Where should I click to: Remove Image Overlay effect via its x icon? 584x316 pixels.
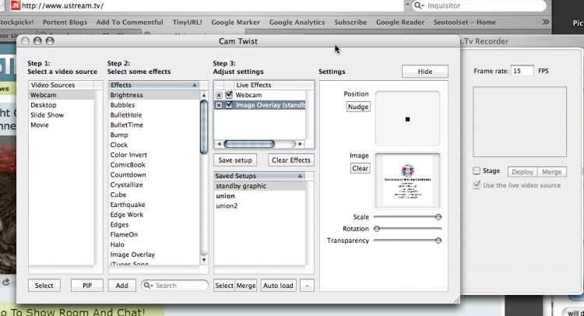[x=219, y=105]
